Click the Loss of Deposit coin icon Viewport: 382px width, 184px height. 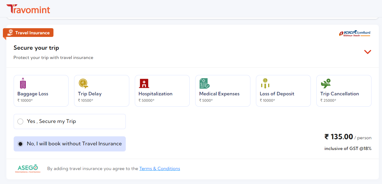click(265, 83)
